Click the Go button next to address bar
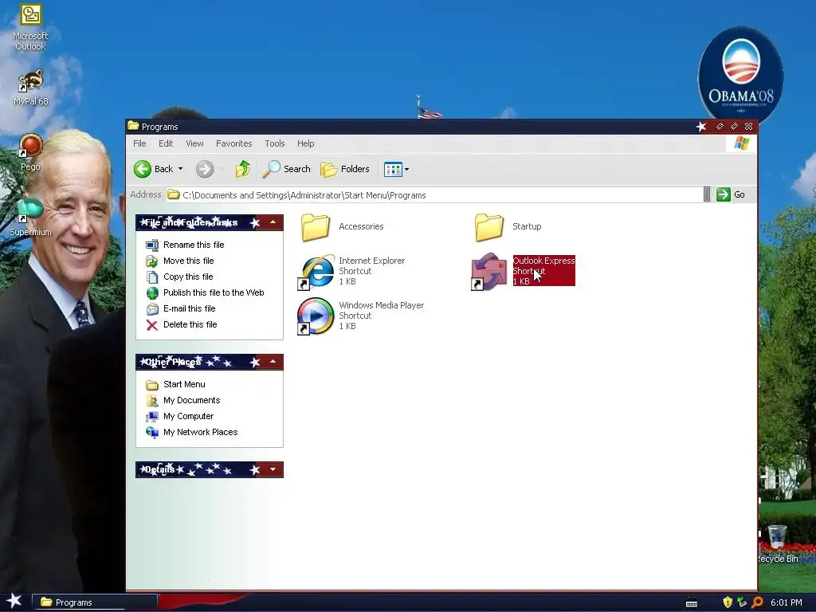 (x=732, y=194)
